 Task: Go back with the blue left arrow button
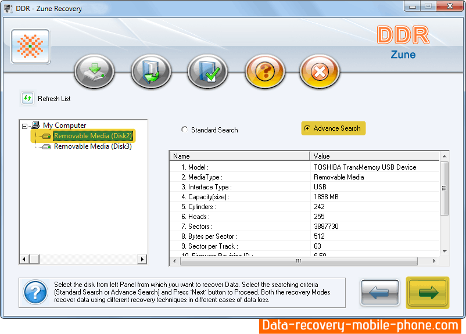click(379, 293)
